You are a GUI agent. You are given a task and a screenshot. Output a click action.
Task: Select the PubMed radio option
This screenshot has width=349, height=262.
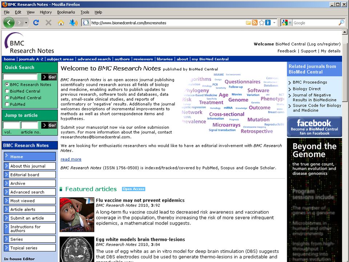click(x=7, y=104)
